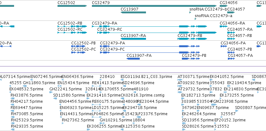
Task: Click EST GH22241.5prime label
Action: coord(66,89)
